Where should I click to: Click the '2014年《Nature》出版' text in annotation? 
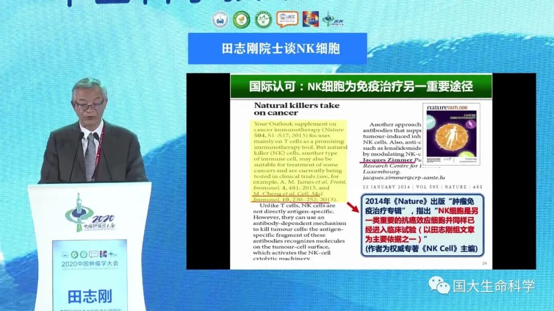click(406, 202)
